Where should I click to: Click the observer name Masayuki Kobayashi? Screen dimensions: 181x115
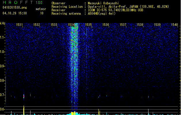(x=103, y=3)
